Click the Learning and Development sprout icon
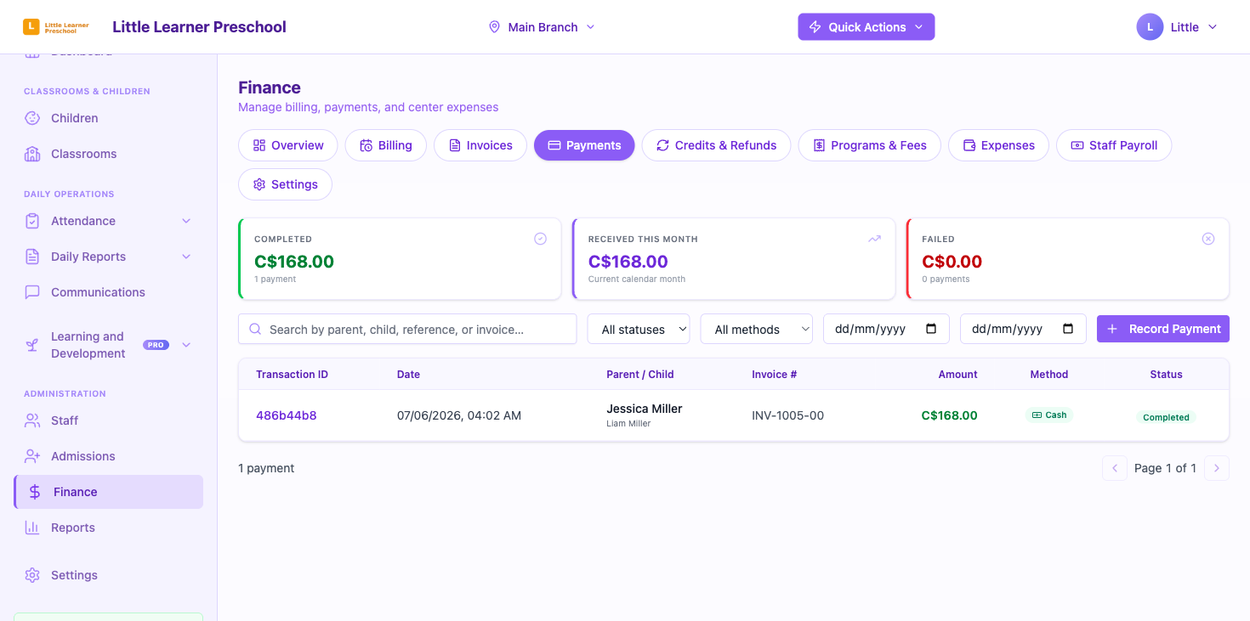Image resolution: width=1250 pixels, height=621 pixels. click(32, 345)
